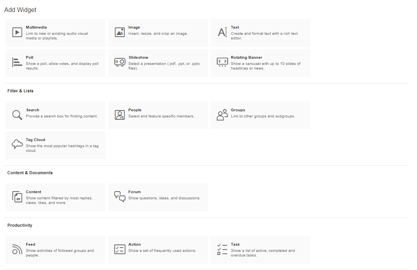Click the Task list checkmark icon
Screen dimensions: 417x270
[222, 250]
